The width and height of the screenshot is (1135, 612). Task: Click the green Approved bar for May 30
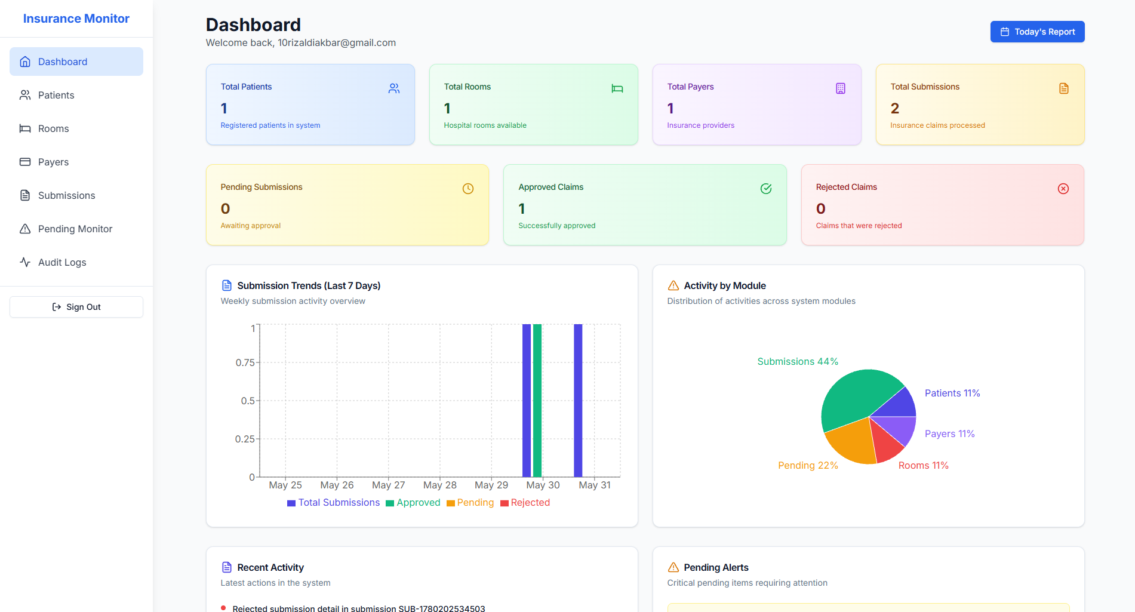pyautogui.click(x=537, y=401)
